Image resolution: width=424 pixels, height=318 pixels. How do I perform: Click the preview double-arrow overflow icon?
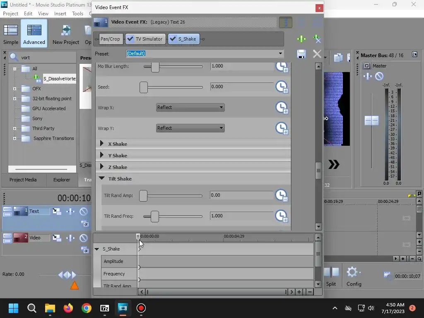[334, 164]
